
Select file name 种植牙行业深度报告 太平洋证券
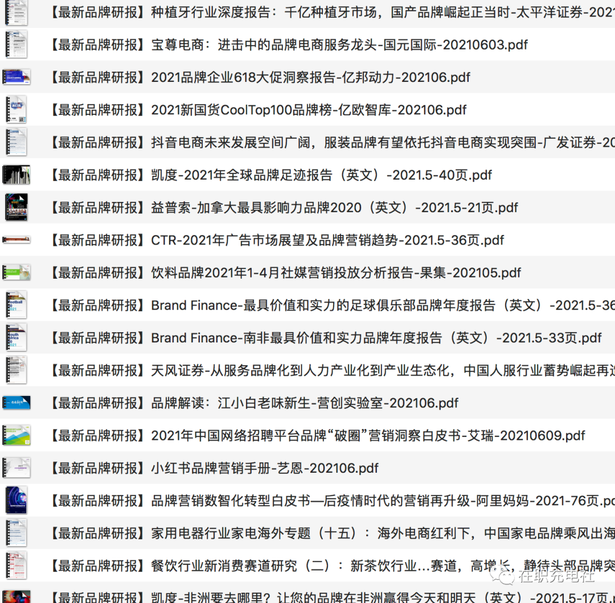point(332,13)
